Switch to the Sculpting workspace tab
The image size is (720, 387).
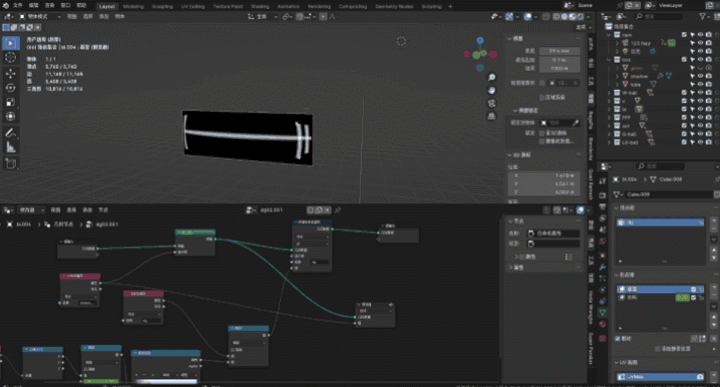click(162, 6)
